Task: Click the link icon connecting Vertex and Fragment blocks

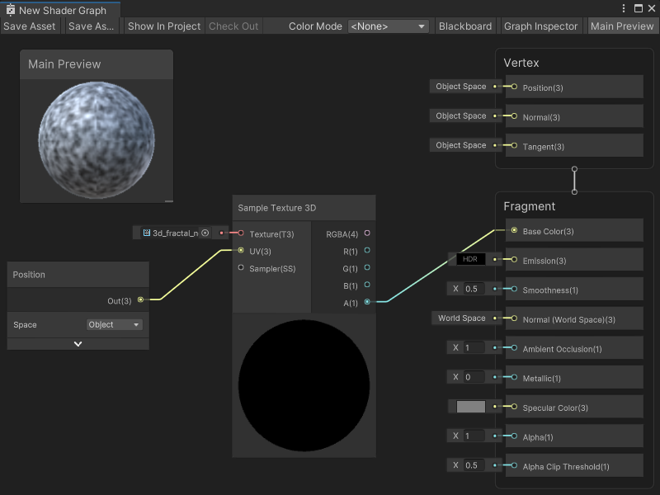Action: (x=574, y=179)
